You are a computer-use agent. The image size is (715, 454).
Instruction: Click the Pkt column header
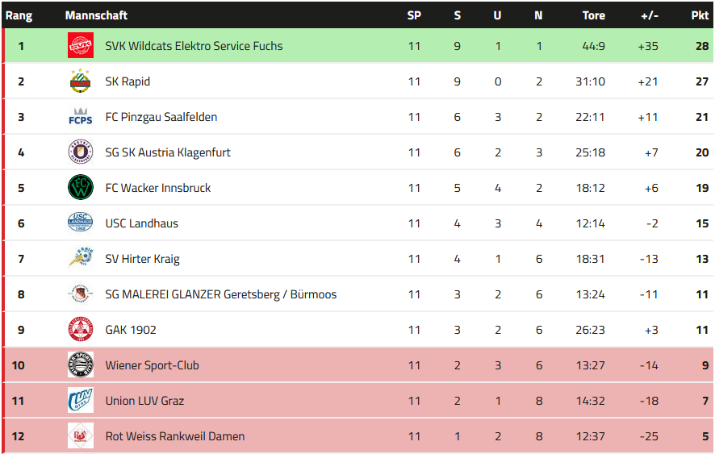(x=700, y=15)
